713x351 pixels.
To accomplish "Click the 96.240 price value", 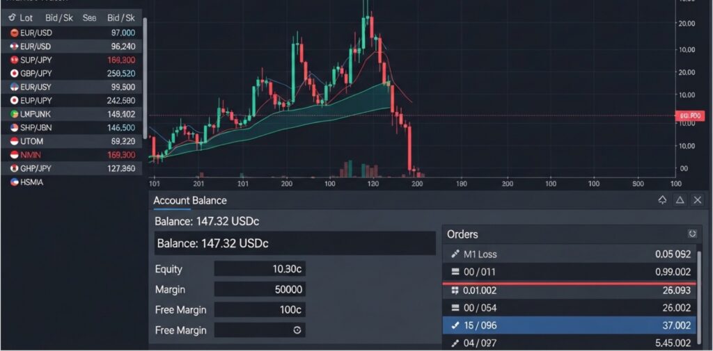I will tap(123, 47).
